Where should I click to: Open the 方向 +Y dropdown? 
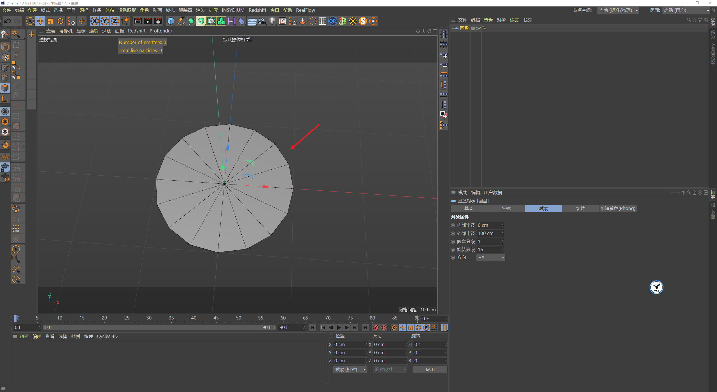tap(491, 258)
